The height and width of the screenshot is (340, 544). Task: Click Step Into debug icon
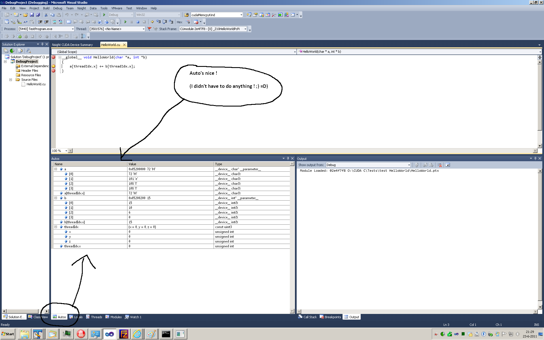(159, 22)
